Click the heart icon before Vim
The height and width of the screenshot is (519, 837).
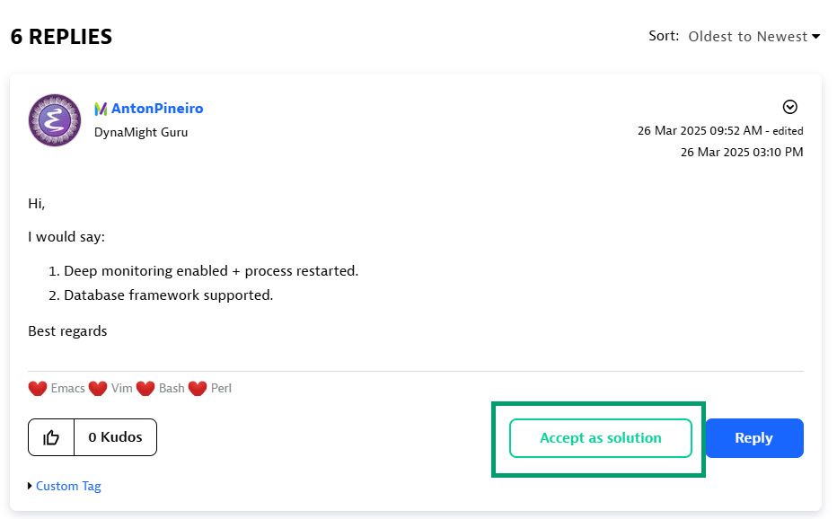coord(98,389)
